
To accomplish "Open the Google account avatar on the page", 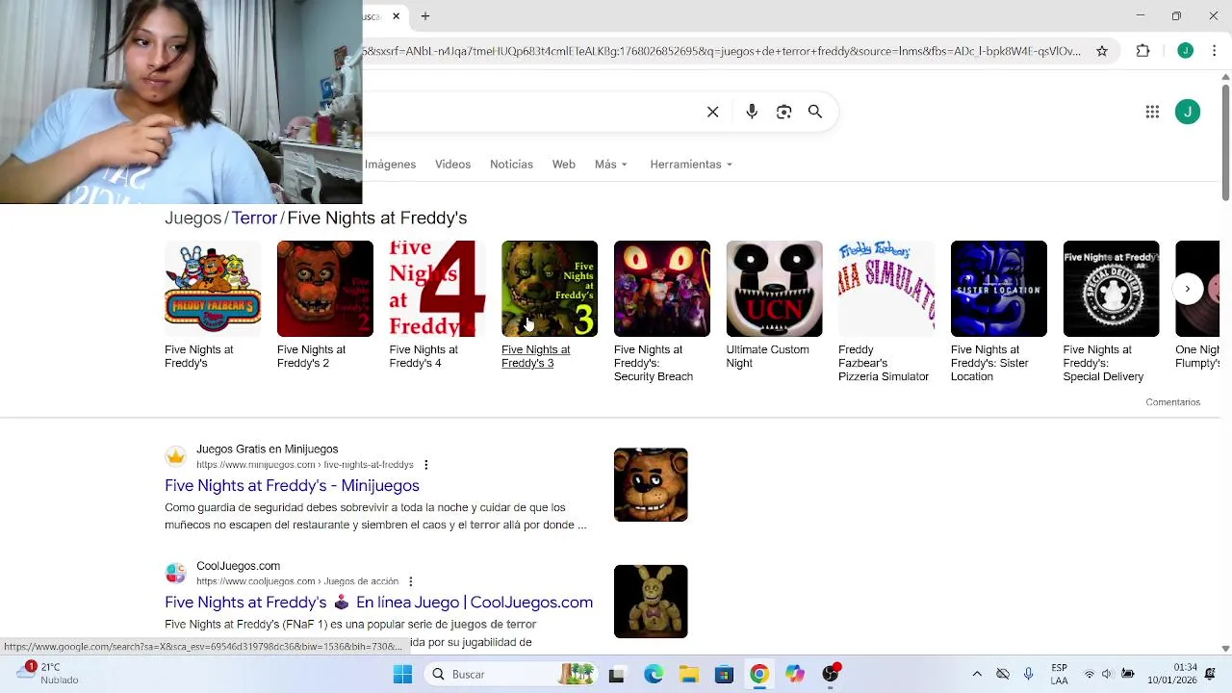I will pos(1188,112).
